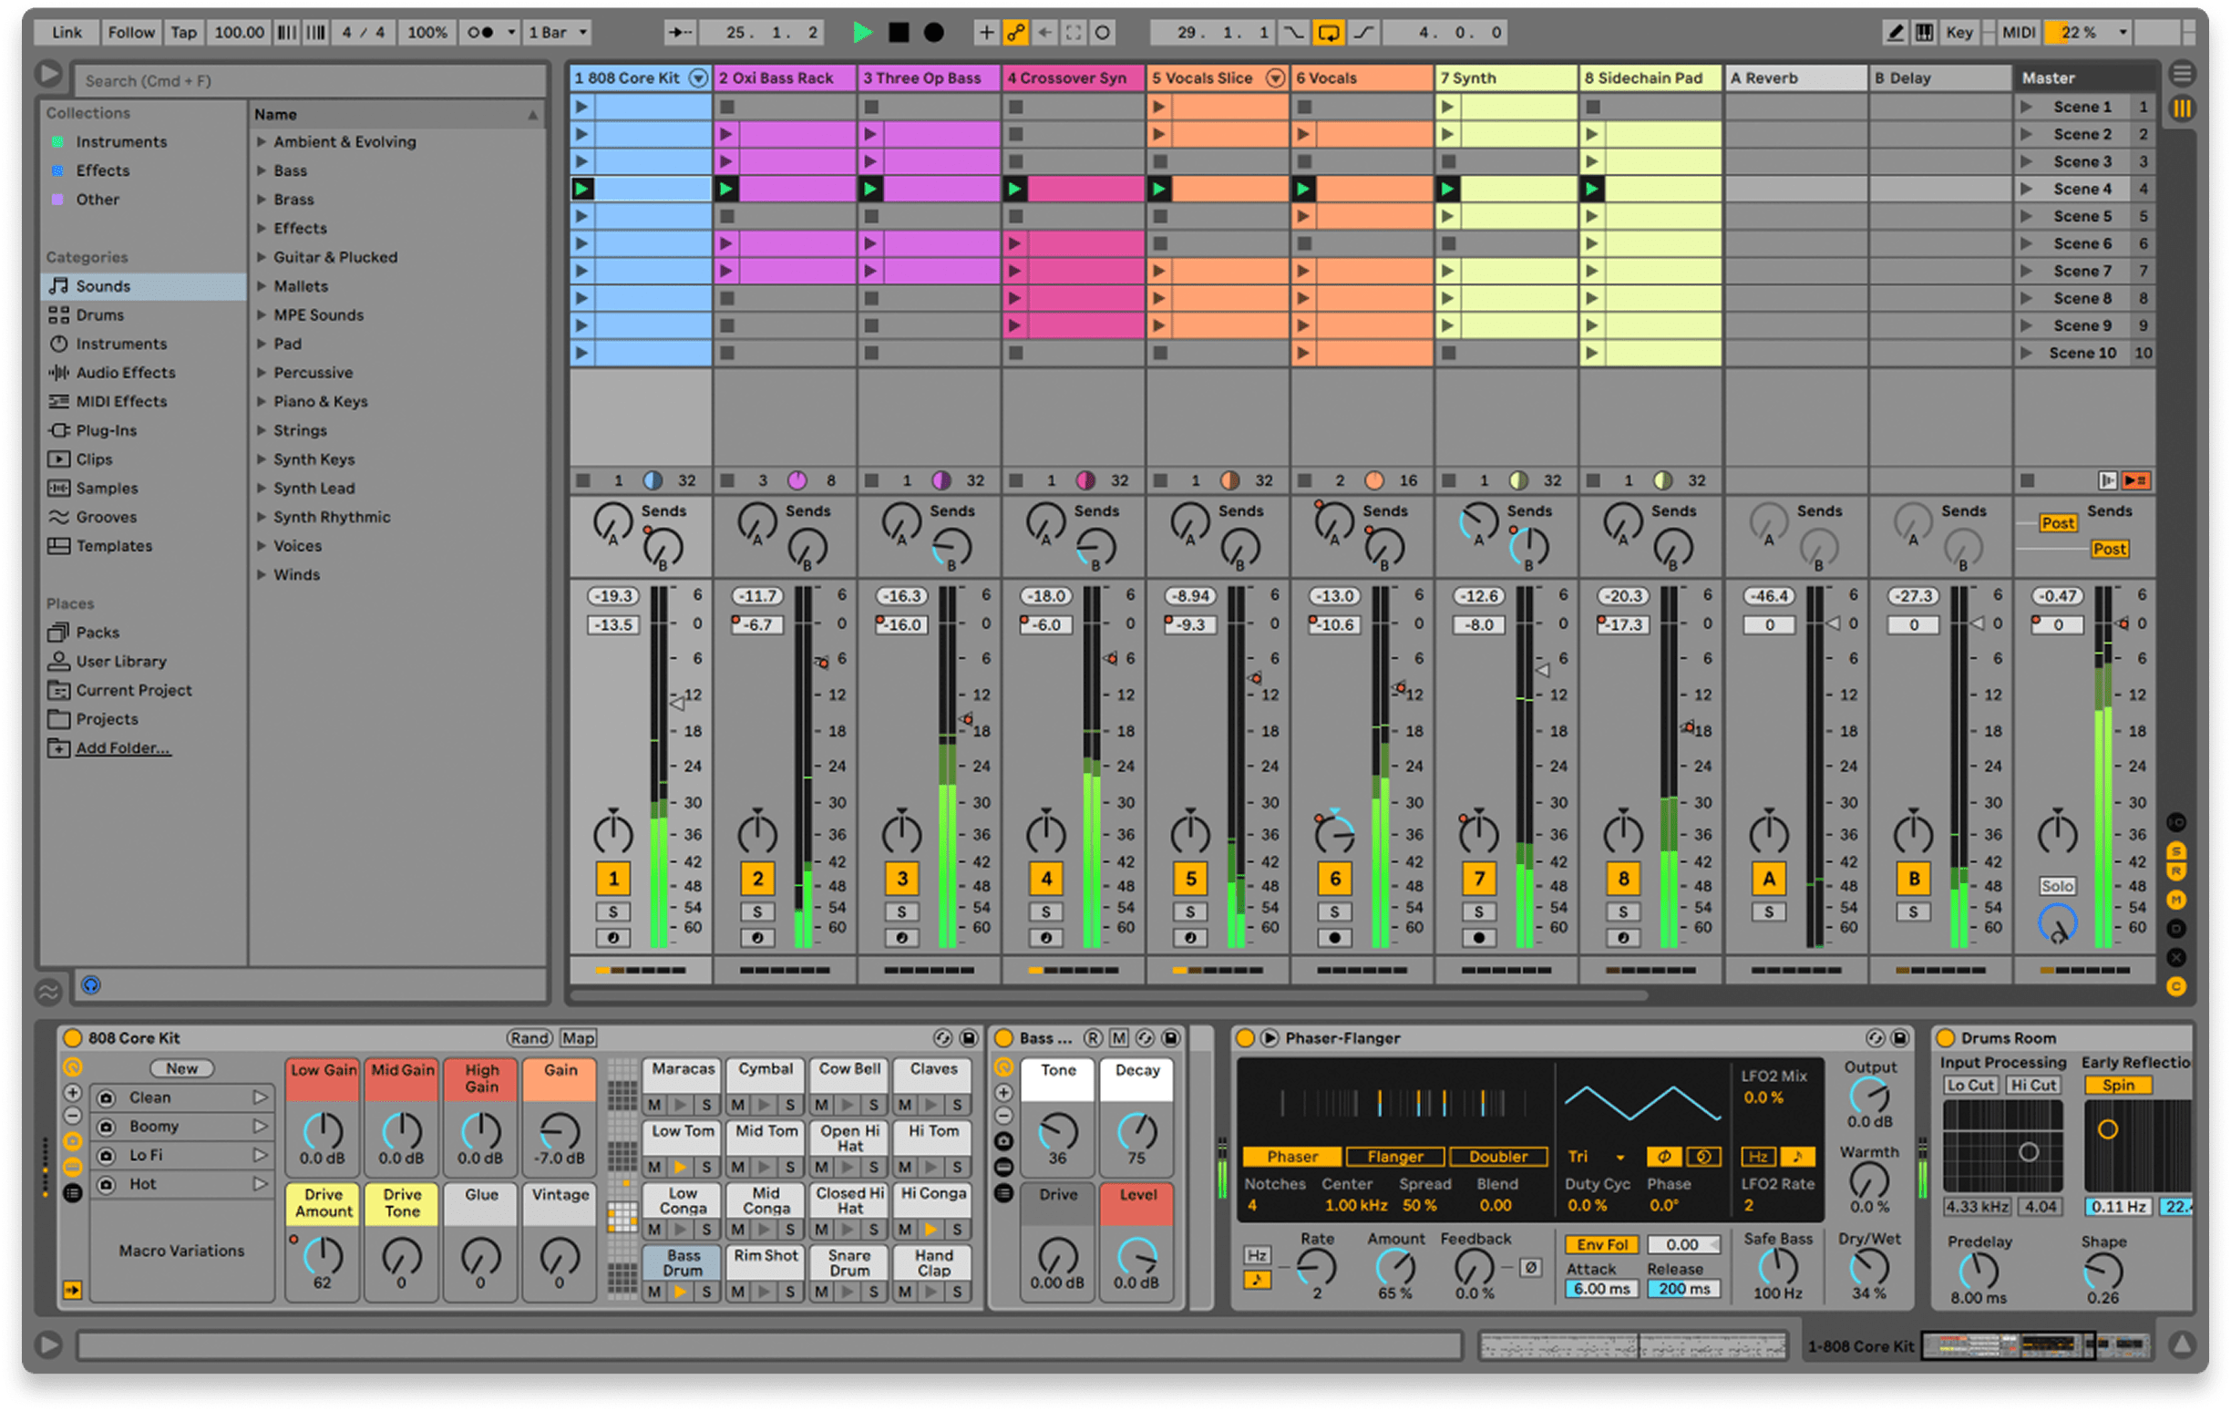This screenshot has width=2231, height=1411.
Task: Click the Stop button in transport
Action: point(898,33)
